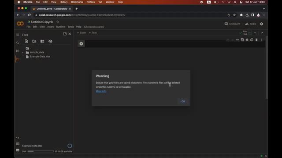
Task: Click the notebook vertical scrollbar
Action: (267, 67)
